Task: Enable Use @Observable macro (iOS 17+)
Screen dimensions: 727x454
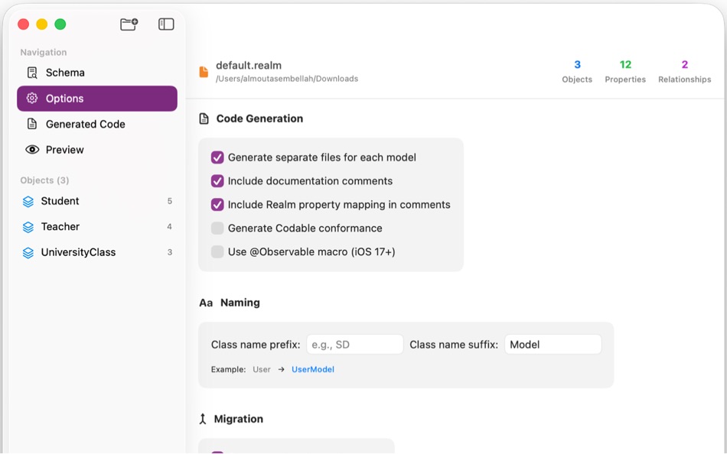Action: (x=218, y=252)
